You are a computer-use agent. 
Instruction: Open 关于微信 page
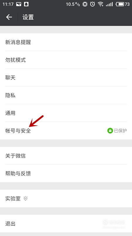click(66, 156)
